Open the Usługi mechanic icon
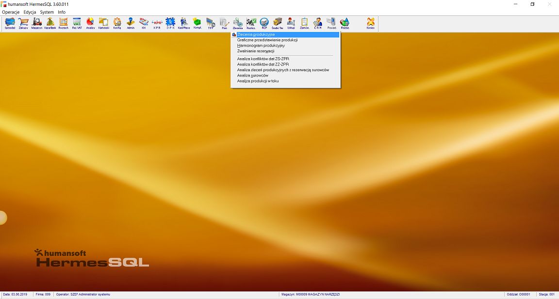 coord(291,23)
